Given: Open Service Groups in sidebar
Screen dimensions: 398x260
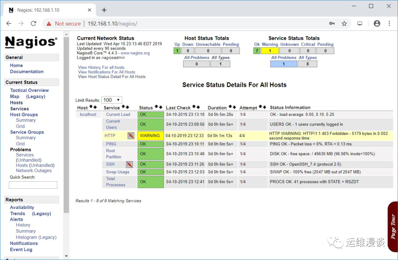Looking at the screenshot, I should click(27, 132).
